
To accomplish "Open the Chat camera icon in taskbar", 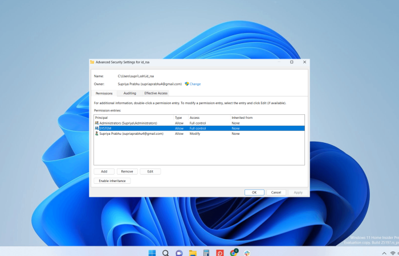I will (179, 253).
